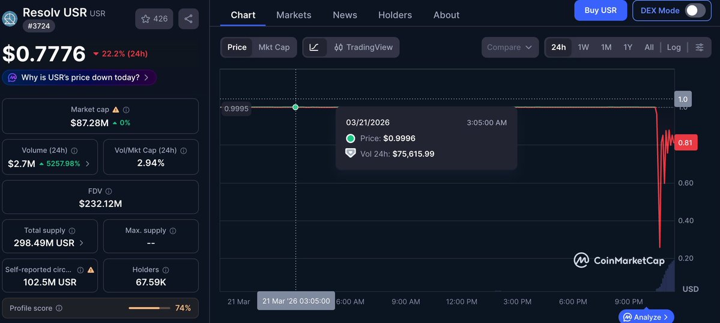This screenshot has width=720, height=323.
Task: Show Total supply info icon
Action: click(x=72, y=231)
